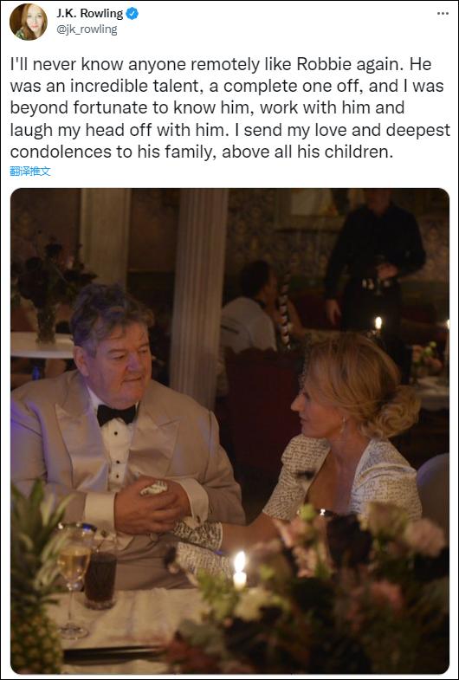This screenshot has height=680, width=459.
Task: Click the blue verified checkmark badge
Action: pos(132,14)
